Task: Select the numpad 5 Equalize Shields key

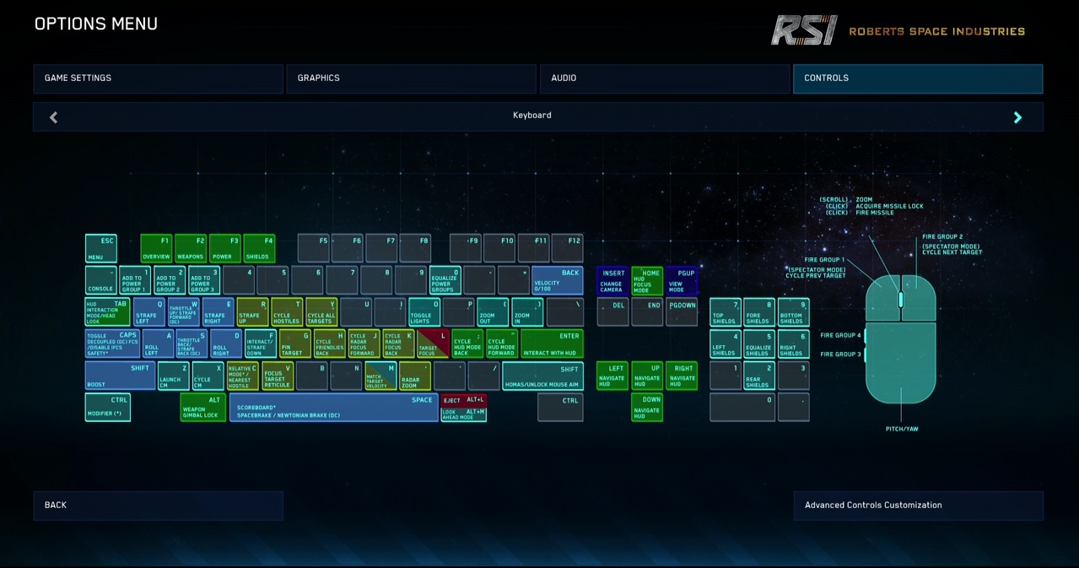Action: [x=758, y=344]
